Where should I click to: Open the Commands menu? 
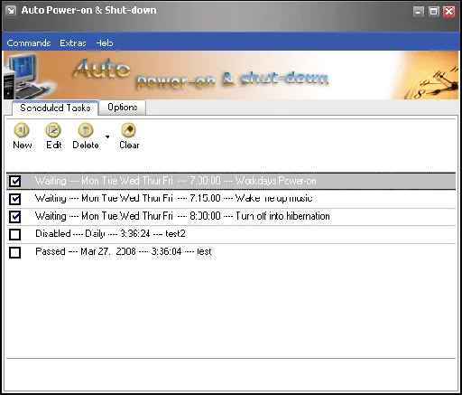[29, 42]
